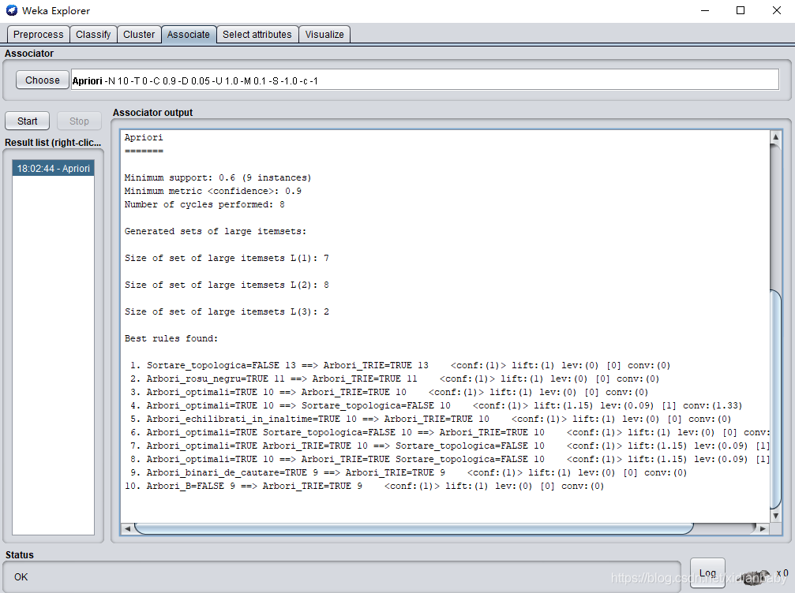Minimize the Weka Explorer window
This screenshot has width=795, height=593.
pos(705,10)
